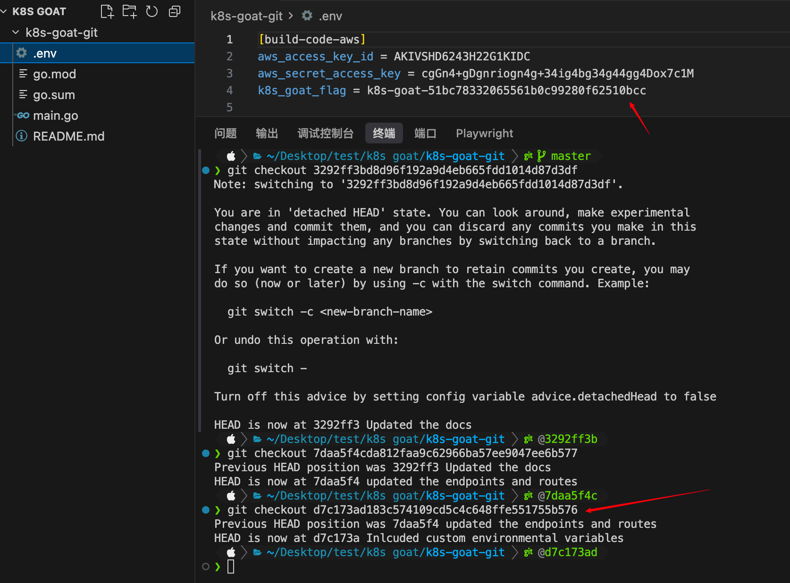The image size is (790, 583).
Task: Click the New File icon in explorer header
Action: point(107,11)
